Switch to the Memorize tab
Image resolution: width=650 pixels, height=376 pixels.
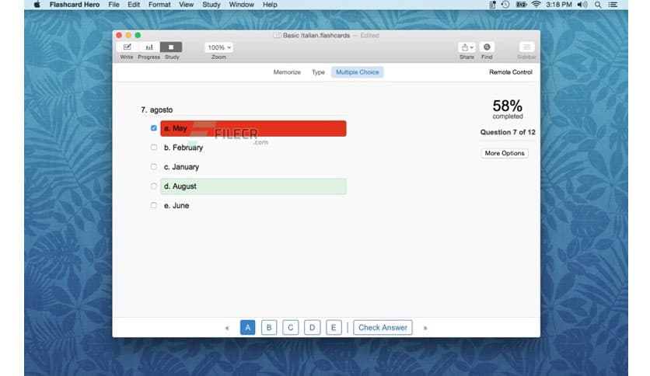pos(287,72)
